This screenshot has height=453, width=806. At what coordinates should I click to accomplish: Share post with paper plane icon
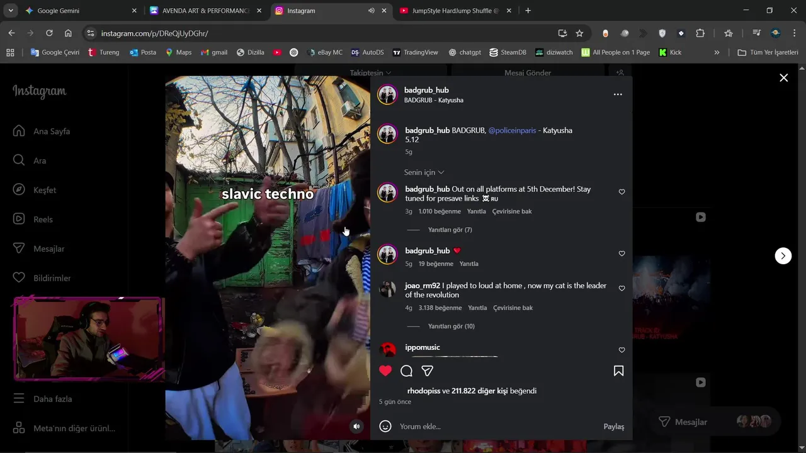point(427,371)
